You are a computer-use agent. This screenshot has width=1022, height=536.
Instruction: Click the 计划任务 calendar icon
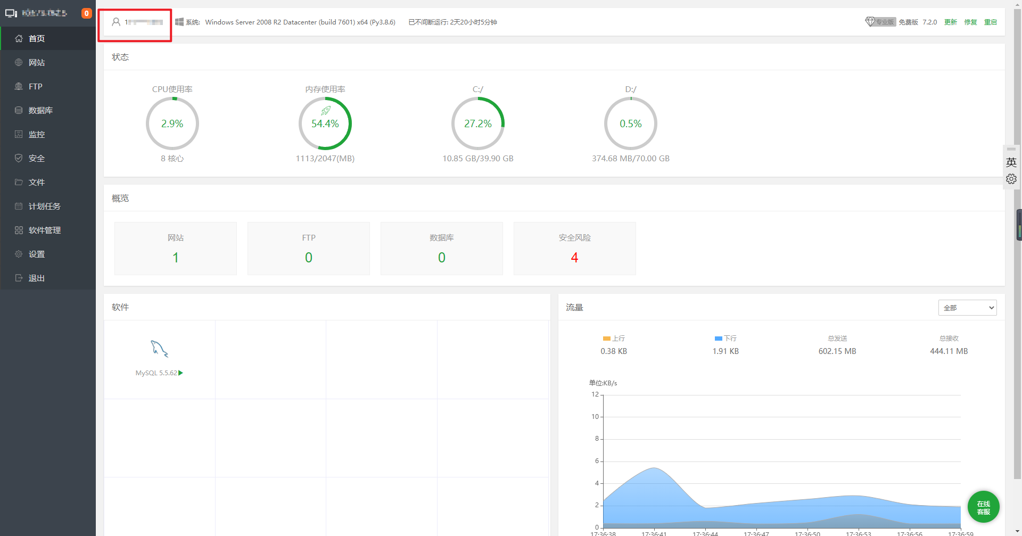19,206
